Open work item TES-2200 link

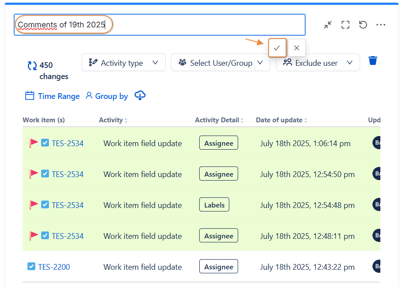[x=54, y=267]
